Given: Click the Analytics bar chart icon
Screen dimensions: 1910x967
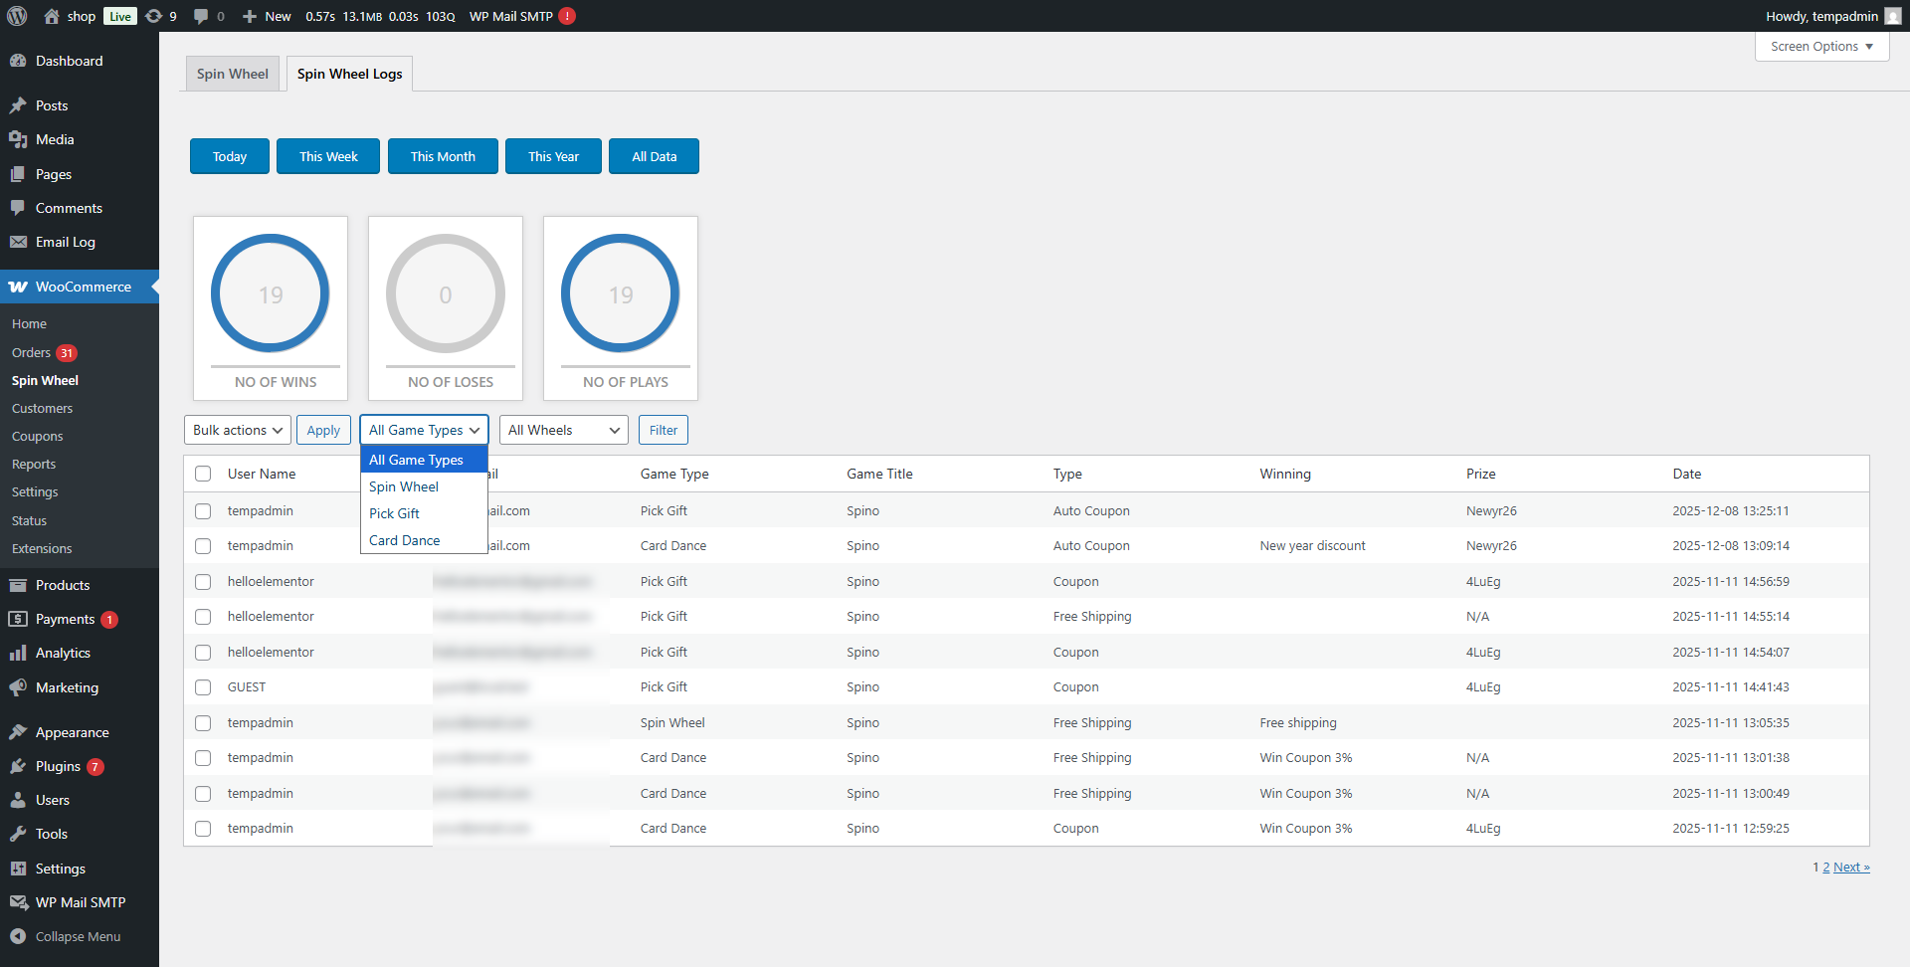Looking at the screenshot, I should point(18,653).
